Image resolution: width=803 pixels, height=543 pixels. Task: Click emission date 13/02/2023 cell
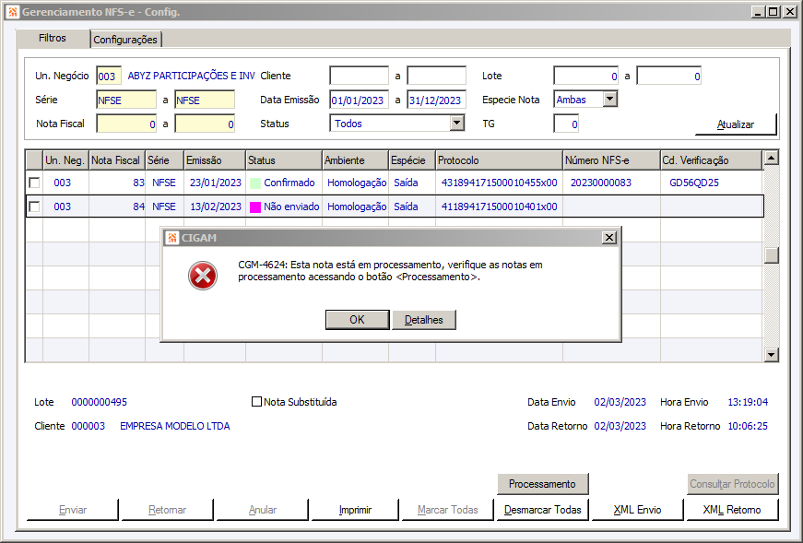point(216,207)
